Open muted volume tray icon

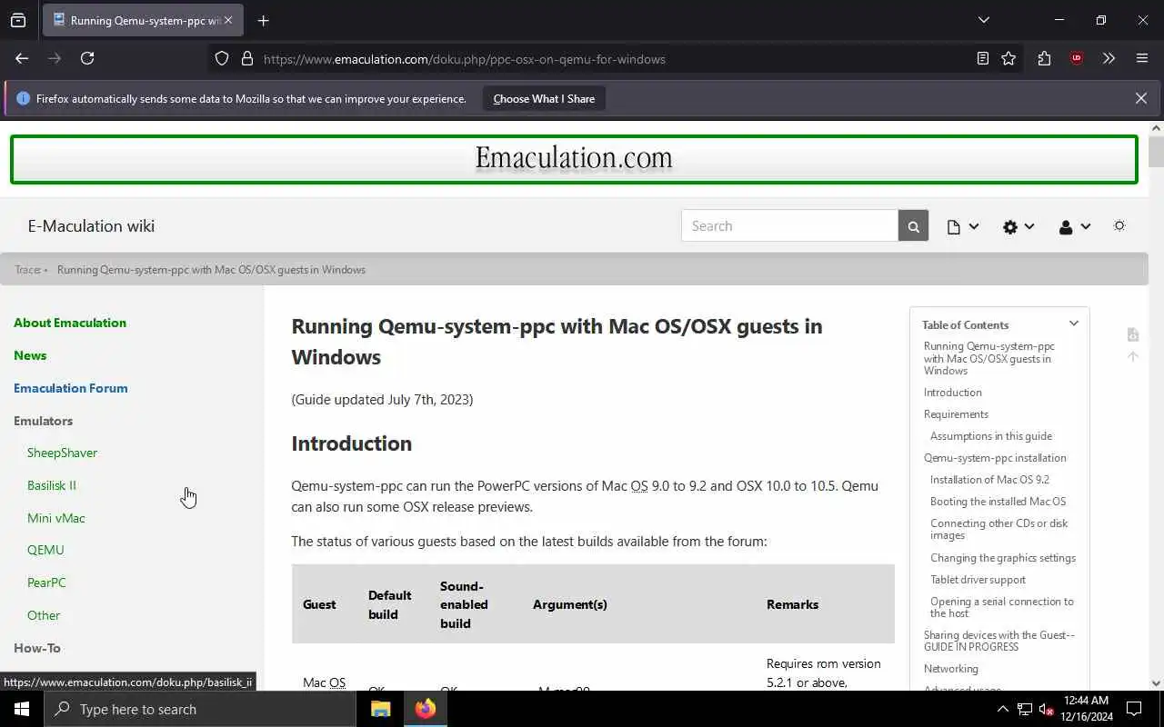[x=1047, y=709]
